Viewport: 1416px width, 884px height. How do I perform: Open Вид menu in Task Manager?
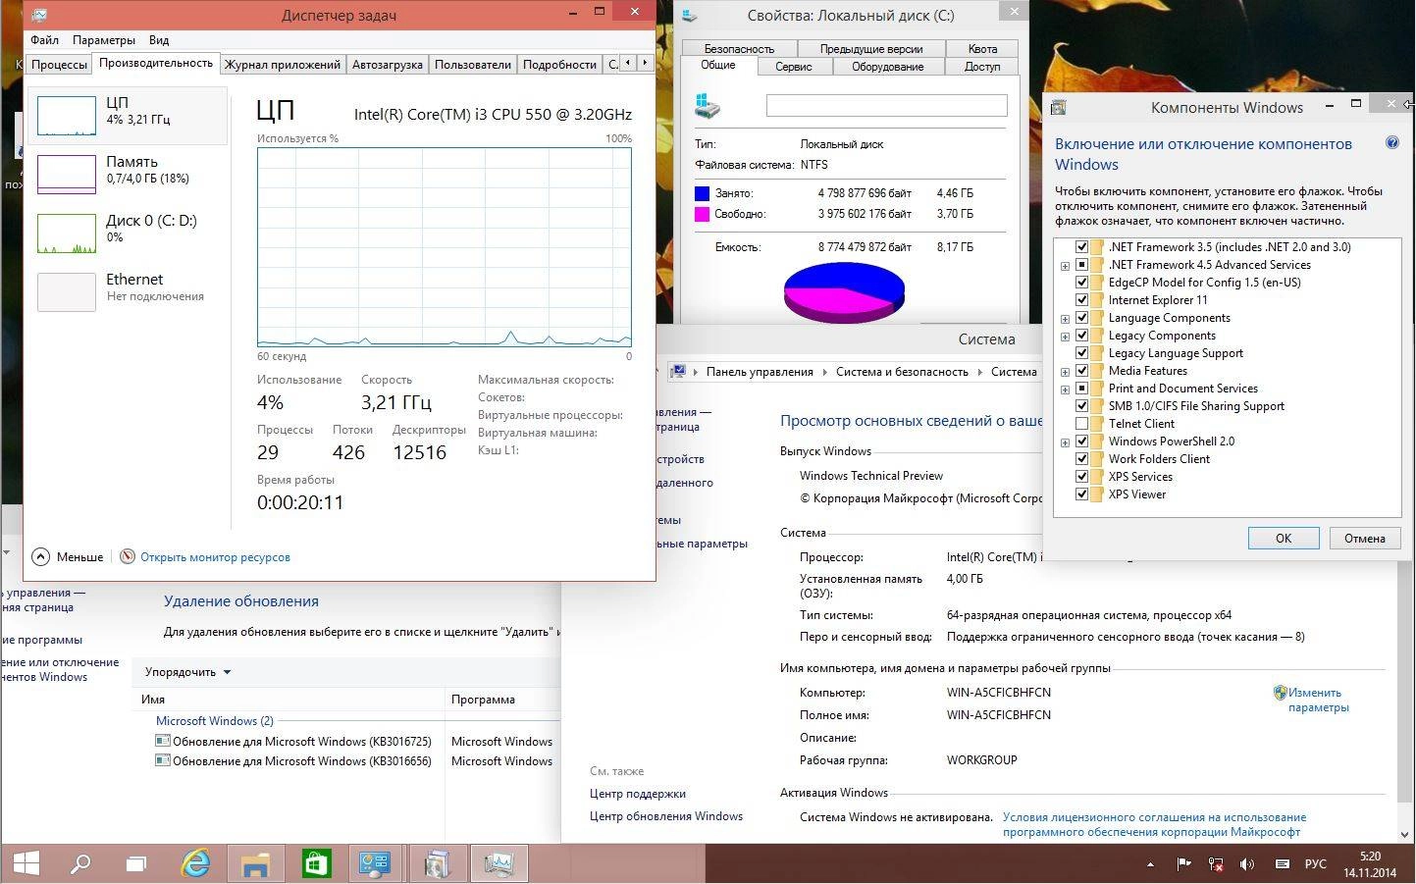(159, 40)
